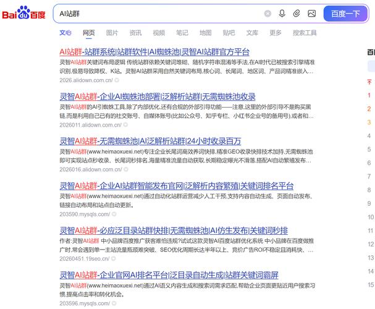This screenshot has height=309, width=375.
Task: Start voice search with microphone icon
Action: coord(282,14)
